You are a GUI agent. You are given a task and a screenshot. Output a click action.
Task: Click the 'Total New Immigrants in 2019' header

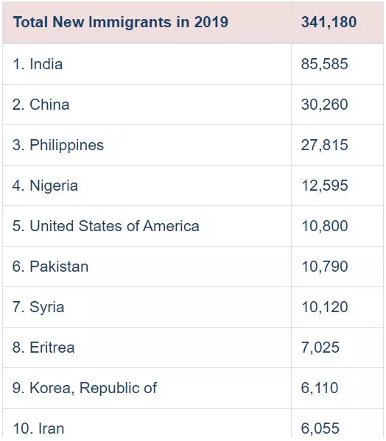(x=120, y=22)
